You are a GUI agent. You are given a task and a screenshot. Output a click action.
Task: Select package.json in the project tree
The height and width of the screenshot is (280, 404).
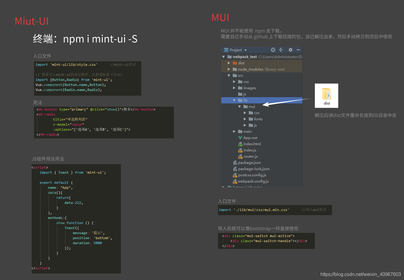249,163
